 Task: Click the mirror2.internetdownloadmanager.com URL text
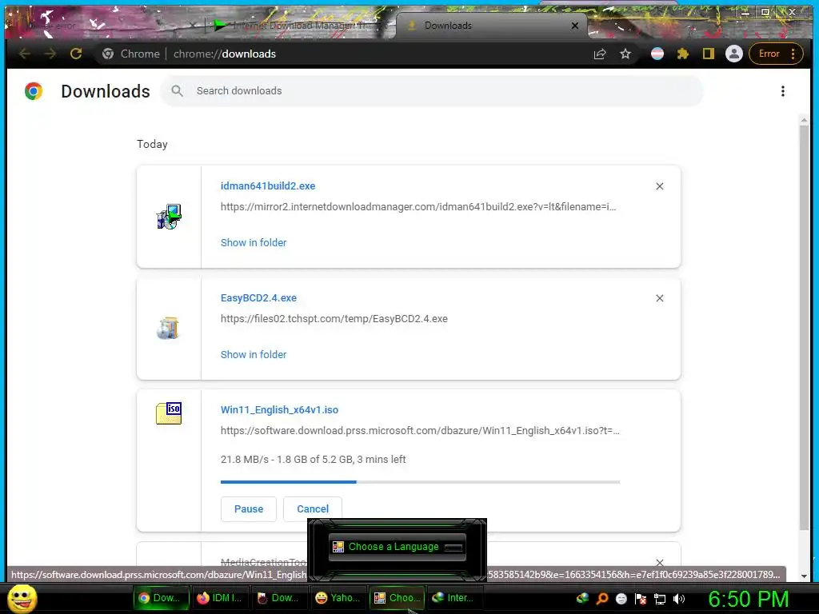click(417, 207)
